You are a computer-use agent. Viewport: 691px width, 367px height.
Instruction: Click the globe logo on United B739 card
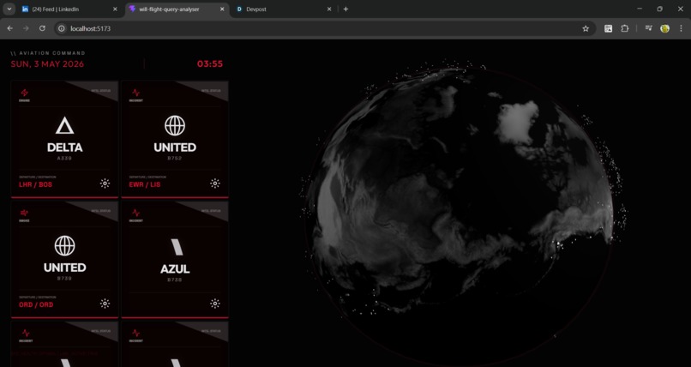(x=65, y=246)
